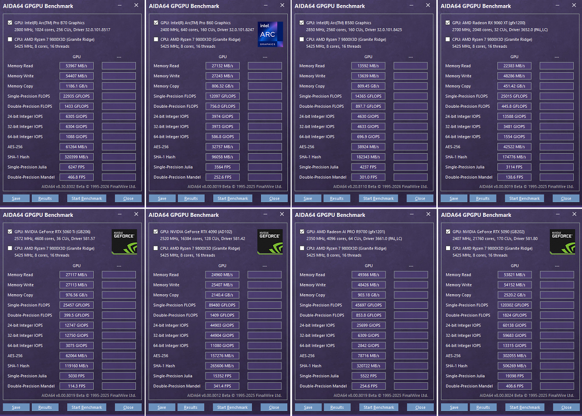Minimize the RTX 4090 benchmark window
This screenshot has width=582, height=416.
point(265,214)
